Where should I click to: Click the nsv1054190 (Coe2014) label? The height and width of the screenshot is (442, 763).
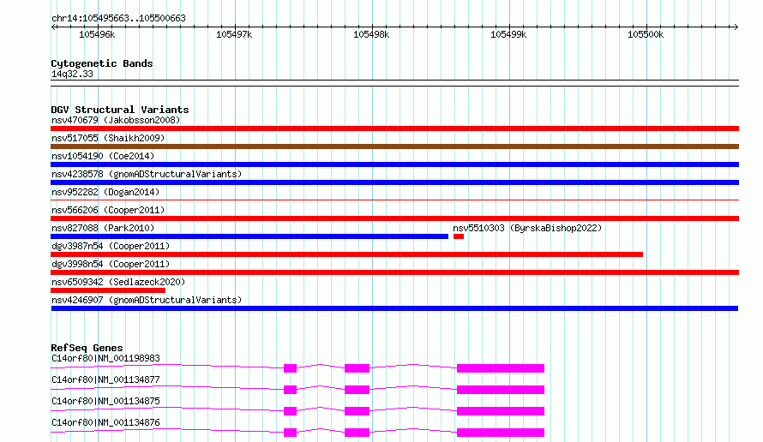103,156
